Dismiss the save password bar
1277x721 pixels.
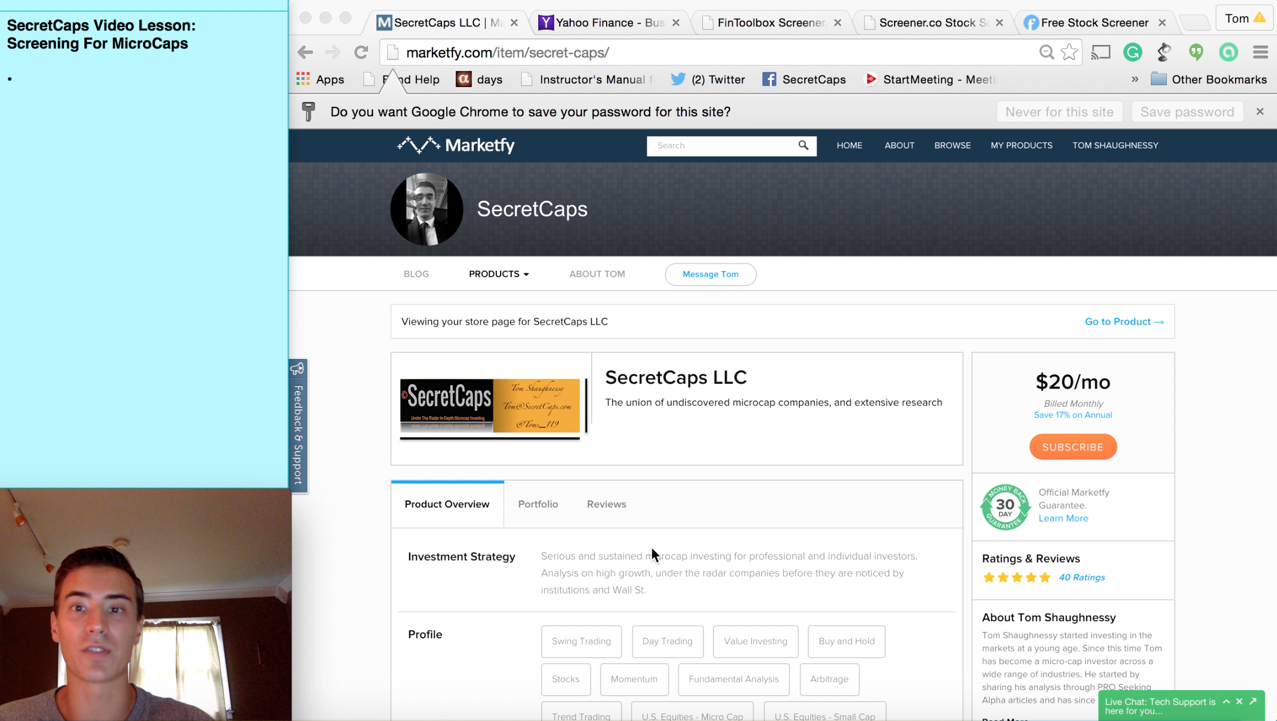1260,111
